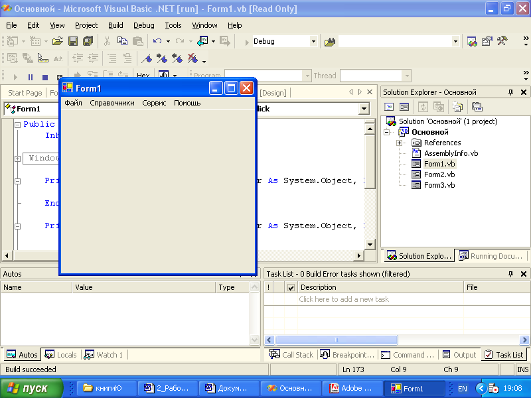Click Show All Files icon in Solution Explorer
The image size is (531, 398).
point(457,107)
